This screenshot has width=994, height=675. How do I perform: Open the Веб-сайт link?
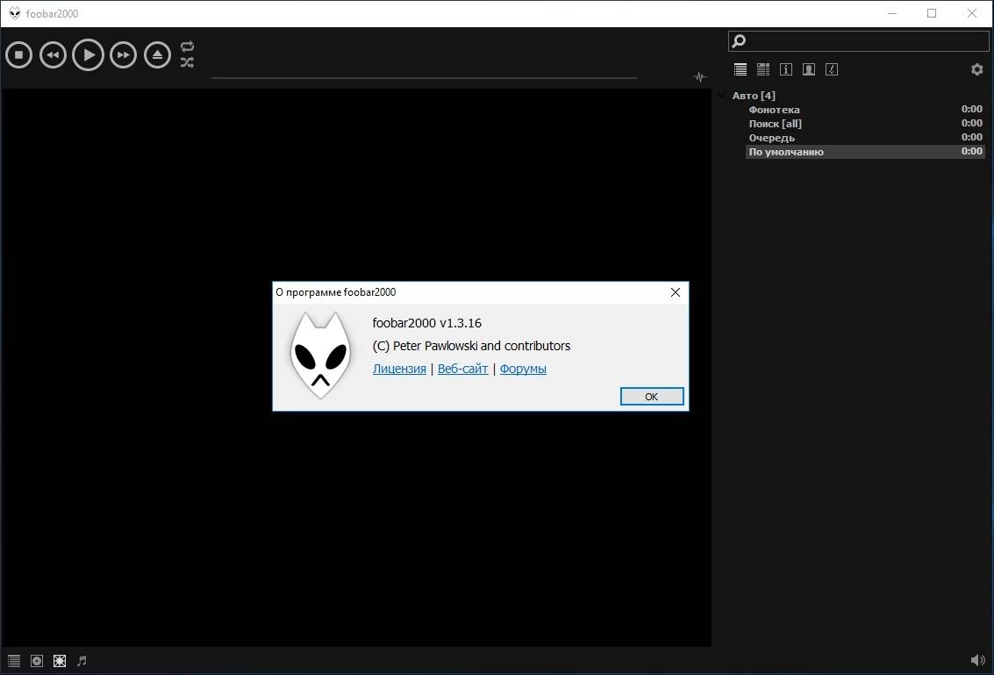pyautogui.click(x=462, y=369)
